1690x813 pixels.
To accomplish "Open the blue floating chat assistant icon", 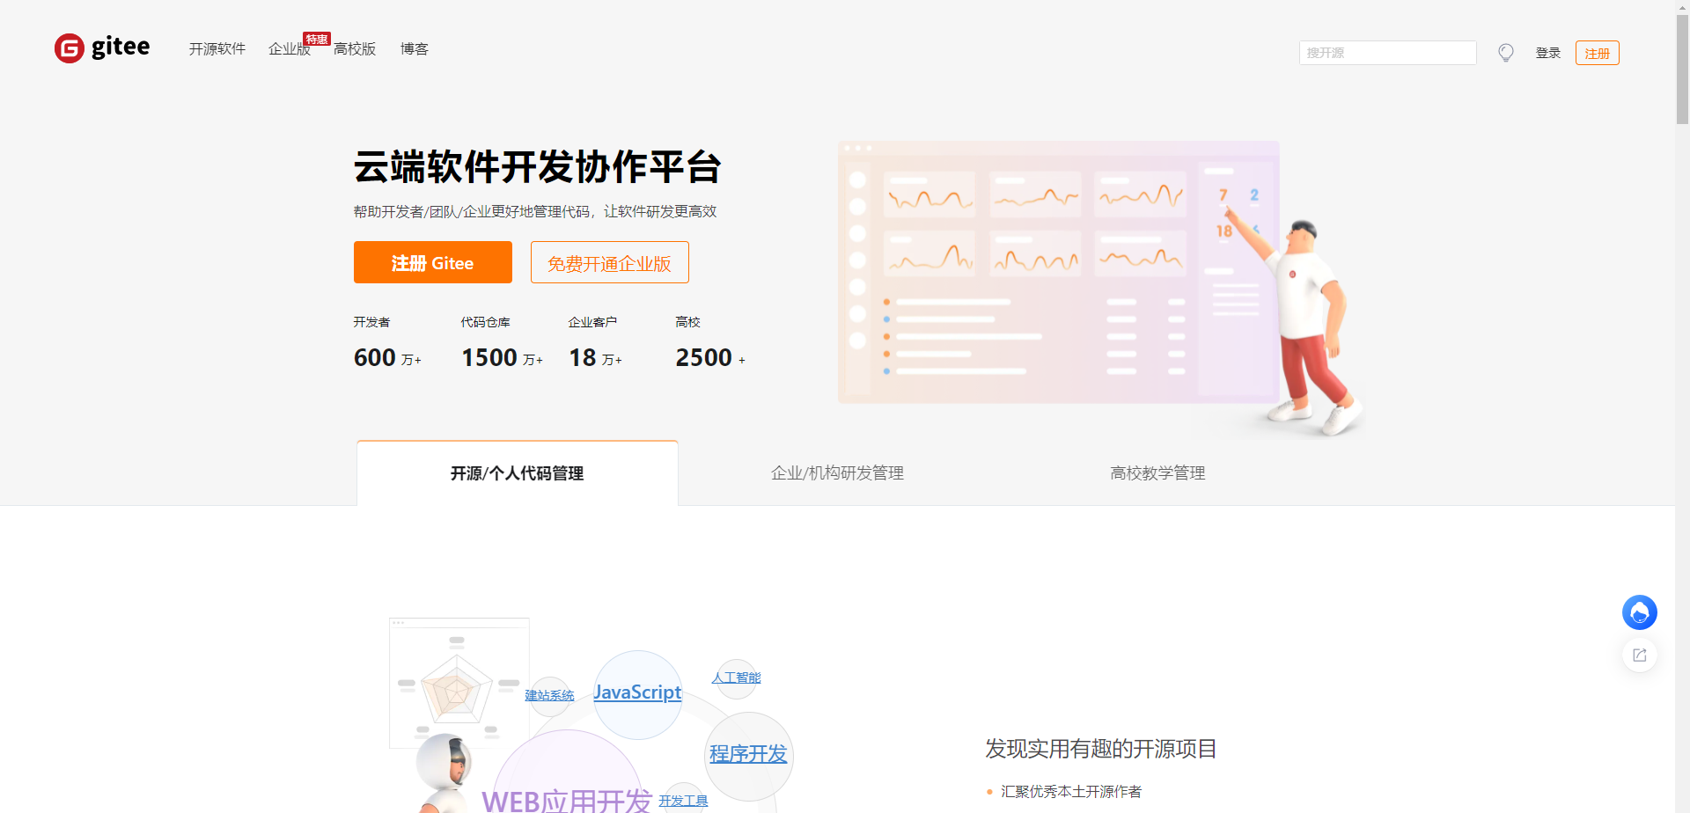I will tap(1639, 612).
